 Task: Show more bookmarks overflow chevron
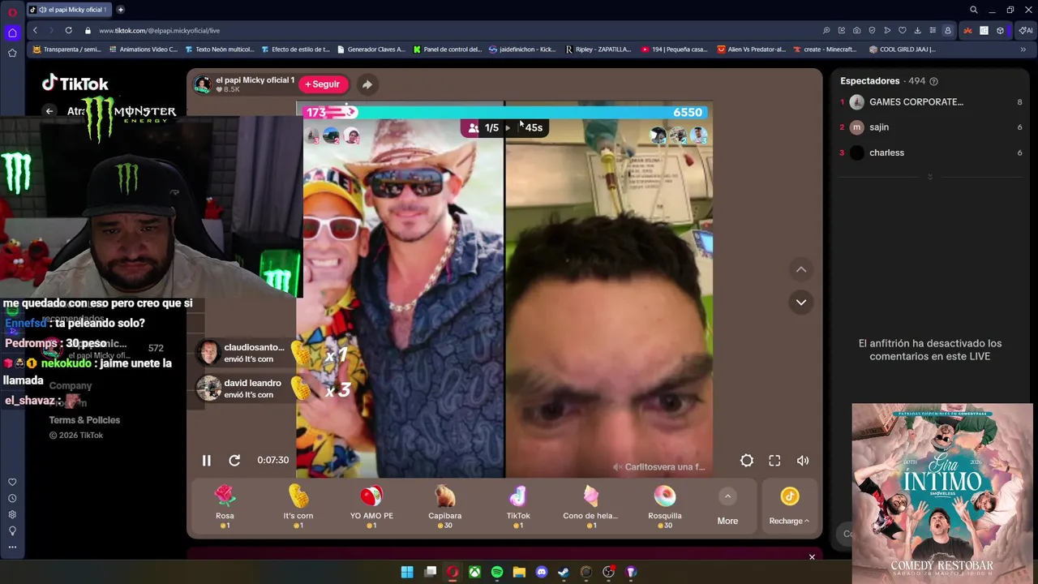pyautogui.click(x=1023, y=49)
